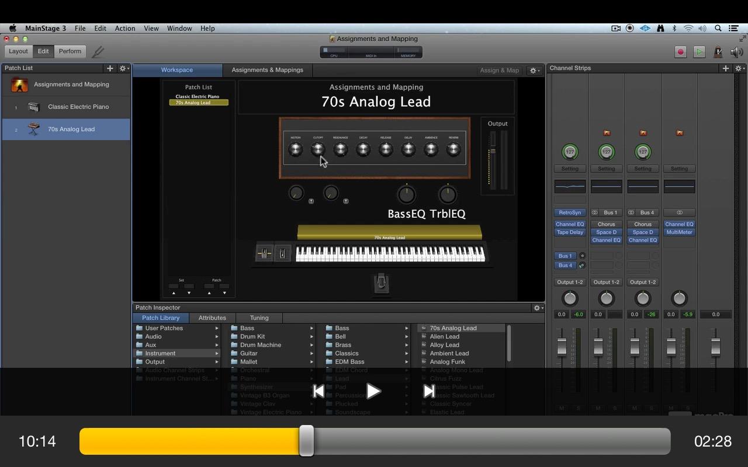
Task: Open Setting menu on the RetroSyn strip
Action: [x=570, y=169]
